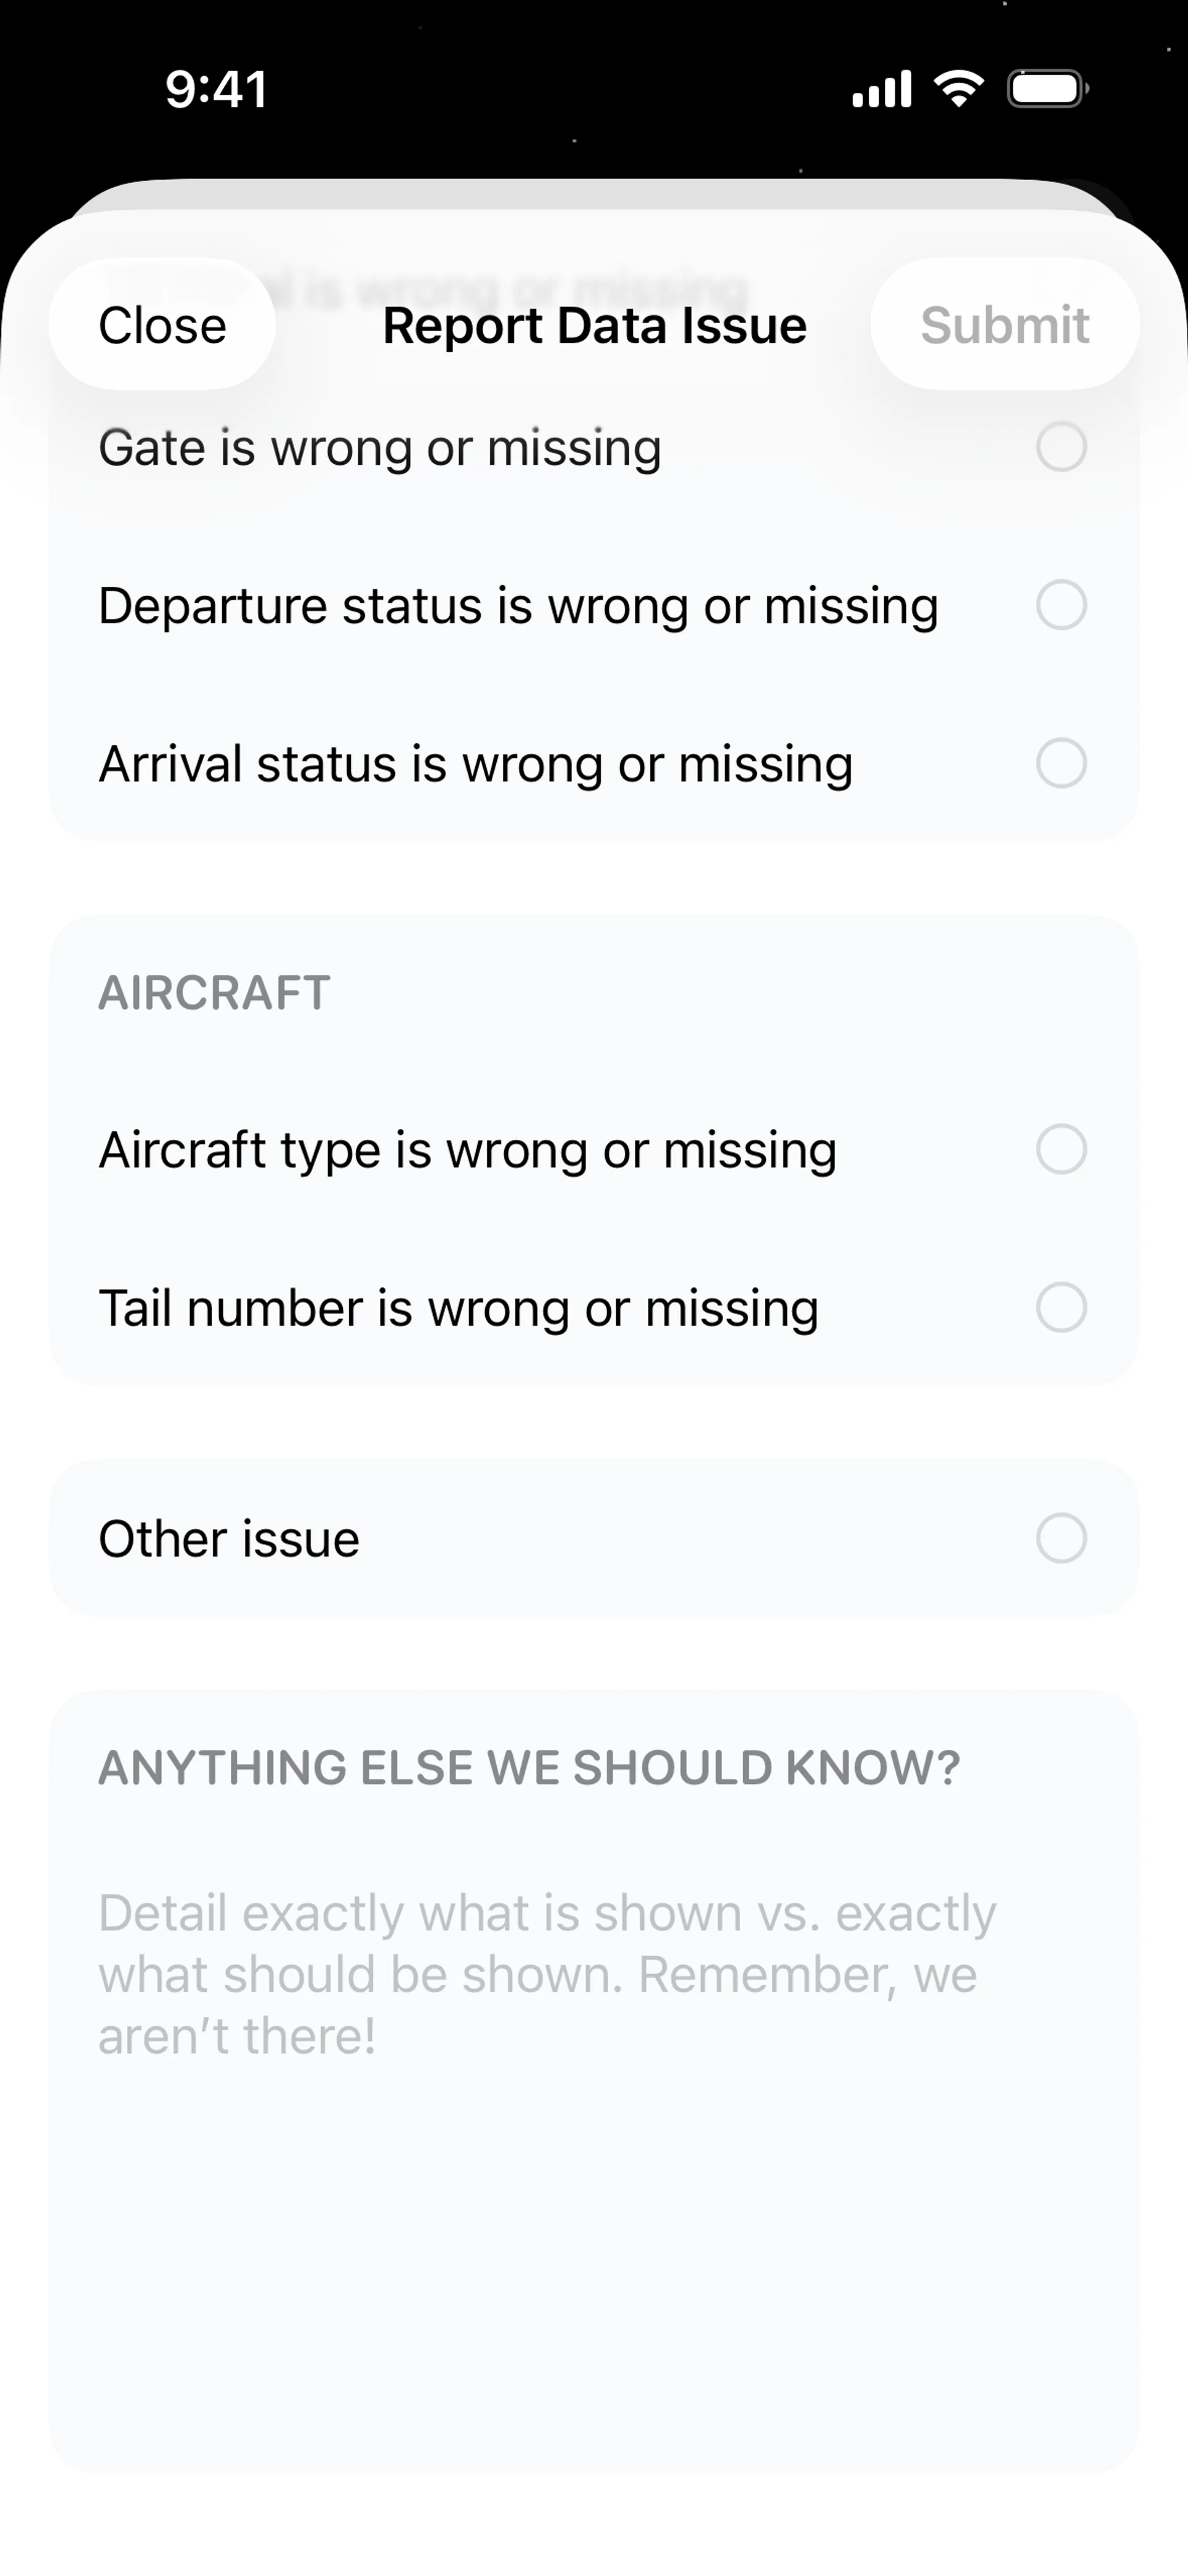Tap the Close button

pos(162,325)
